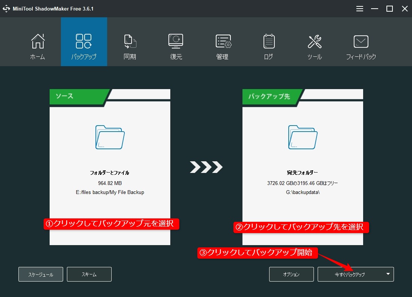
Task: Open the スキーム scheme button
Action: (89, 274)
